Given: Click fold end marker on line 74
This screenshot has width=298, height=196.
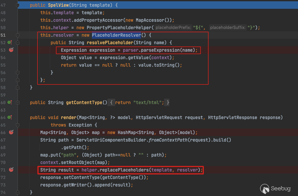Looking at the screenshot, I should click(x=18, y=192).
